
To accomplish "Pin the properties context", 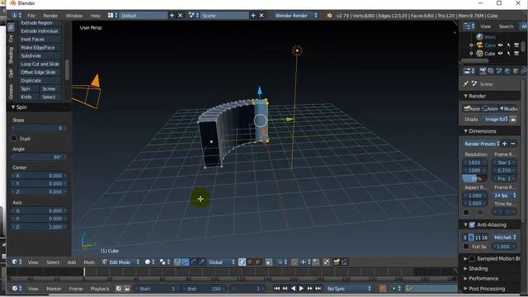I will 465,83.
